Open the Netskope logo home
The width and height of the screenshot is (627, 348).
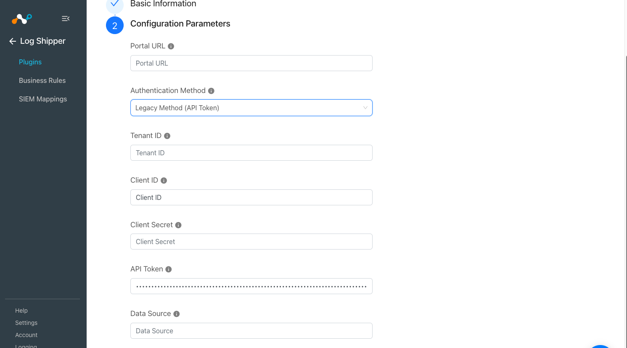[x=22, y=19]
